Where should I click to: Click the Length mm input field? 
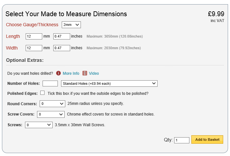coord(34,36)
